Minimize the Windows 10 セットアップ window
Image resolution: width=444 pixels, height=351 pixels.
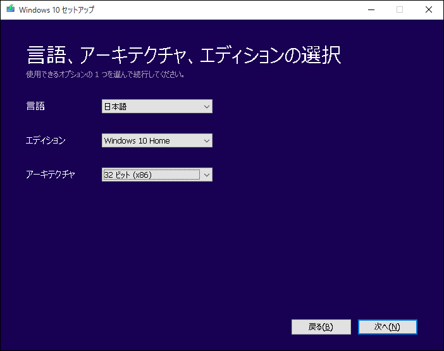point(371,9)
